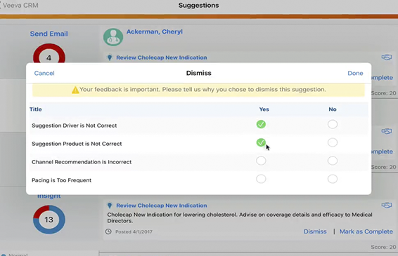Select Yes for Suggestion Product is Not Correct
The height and width of the screenshot is (256, 398).
tap(261, 142)
